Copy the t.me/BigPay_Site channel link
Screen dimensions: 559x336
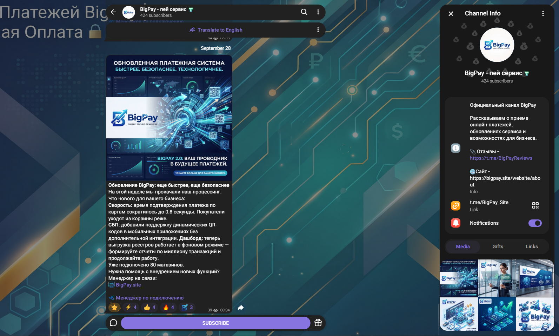pyautogui.click(x=489, y=202)
